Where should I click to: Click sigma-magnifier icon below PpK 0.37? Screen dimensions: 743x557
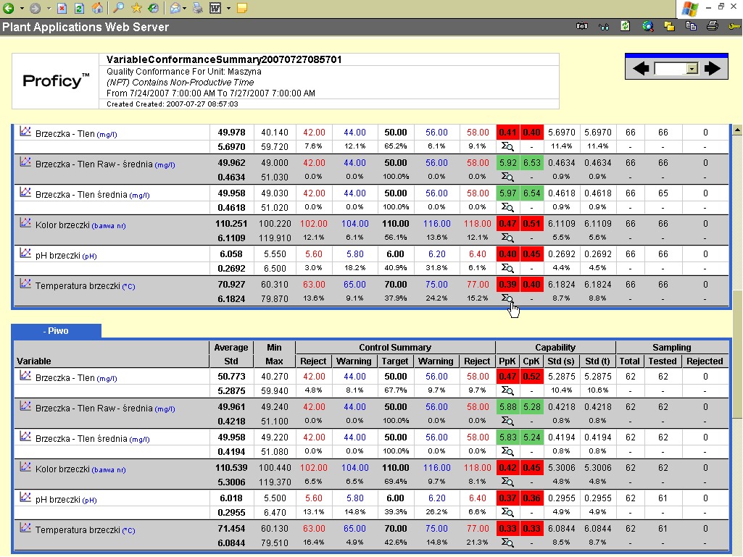pyautogui.click(x=507, y=512)
